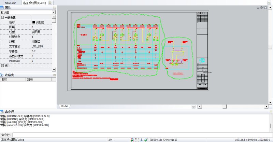Click inside the 命令行 input field
The image size is (273, 142).
[x=136, y=135]
